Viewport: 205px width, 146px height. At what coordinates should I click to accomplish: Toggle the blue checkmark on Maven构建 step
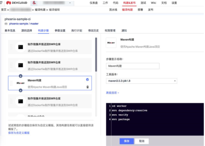87,80
